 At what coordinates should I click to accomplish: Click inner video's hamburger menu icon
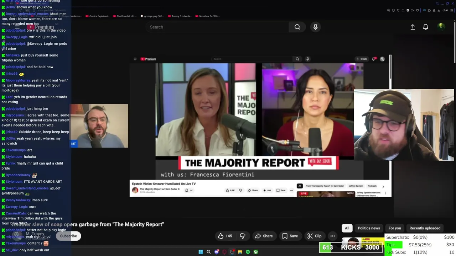click(x=135, y=59)
